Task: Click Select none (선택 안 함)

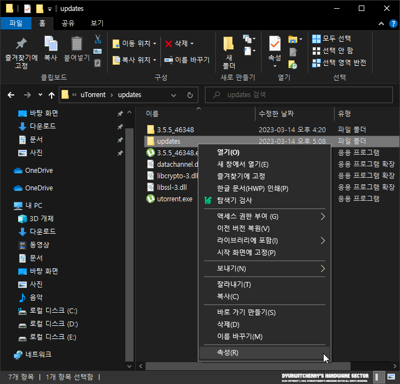Action: point(333,50)
